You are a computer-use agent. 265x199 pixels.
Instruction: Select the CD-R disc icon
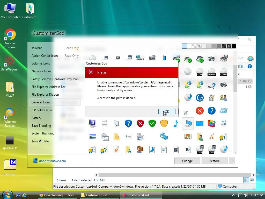click(200, 72)
